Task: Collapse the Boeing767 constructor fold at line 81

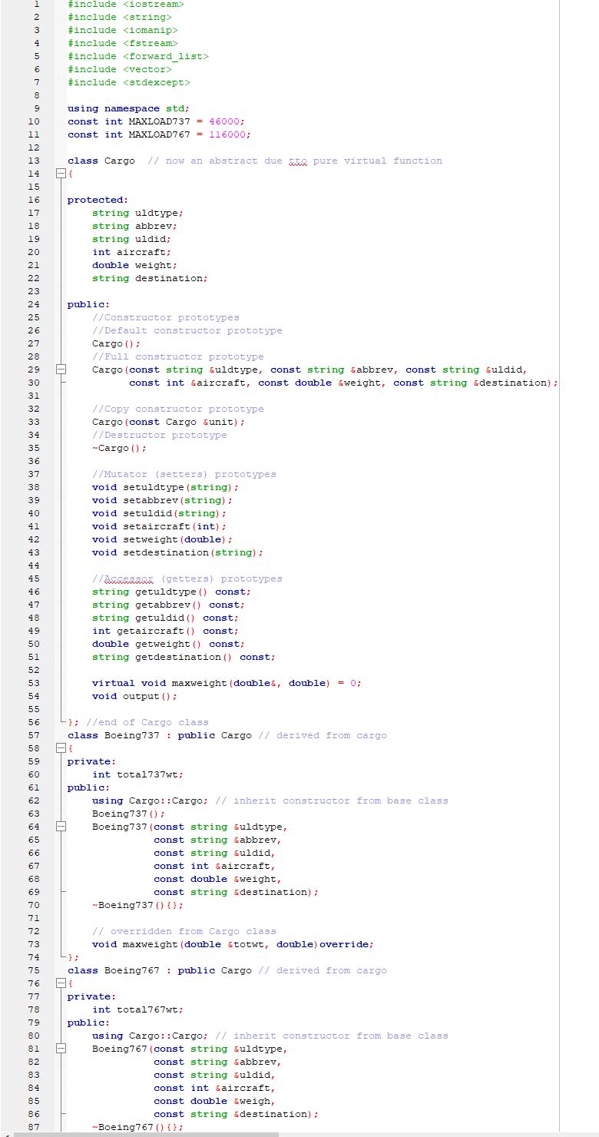Action: [61, 1049]
